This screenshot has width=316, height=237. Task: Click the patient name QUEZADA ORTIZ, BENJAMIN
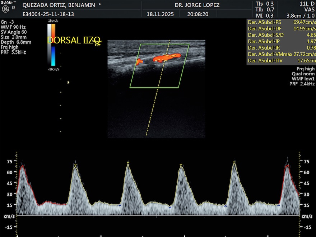coord(59,5)
